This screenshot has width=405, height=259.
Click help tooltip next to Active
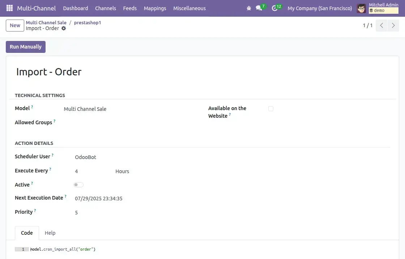pos(32,183)
